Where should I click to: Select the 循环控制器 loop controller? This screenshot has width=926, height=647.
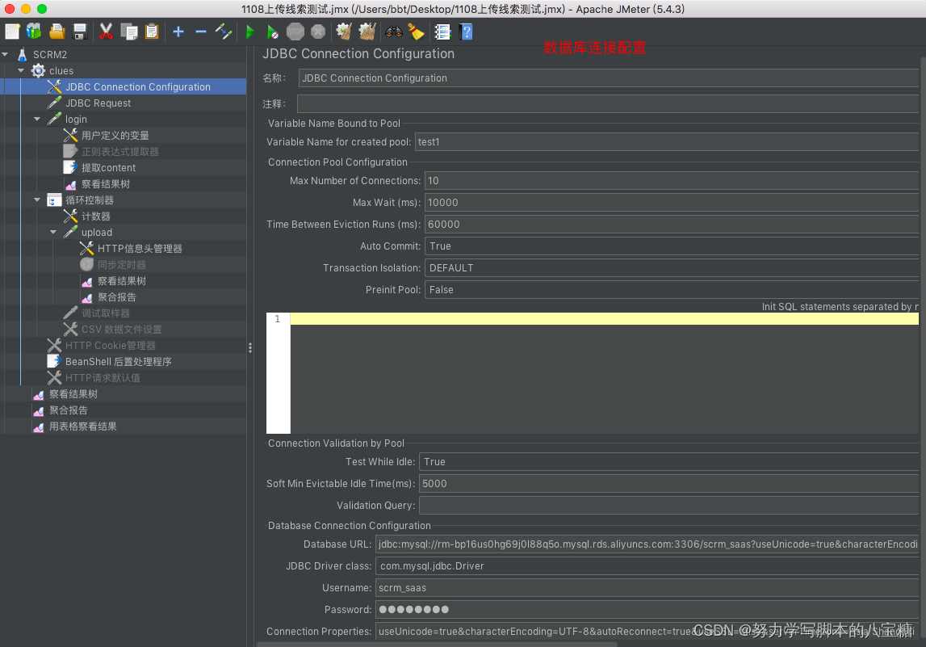(89, 200)
